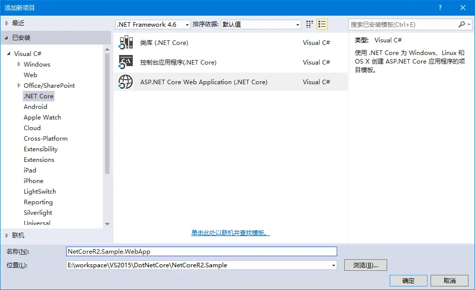Select .NET Core tree item
This screenshot has height=290, width=475.
click(x=38, y=96)
